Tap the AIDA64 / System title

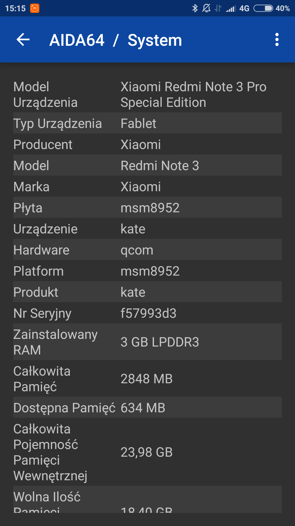116,40
